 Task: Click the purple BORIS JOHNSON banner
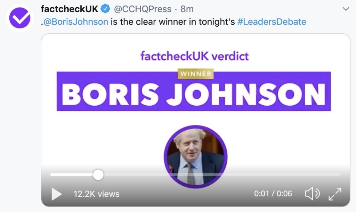tap(193, 95)
